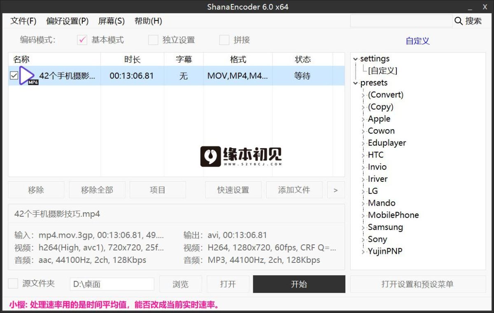Click the 打开设置和预设菜单 button
The width and height of the screenshot is (494, 313).
pyautogui.click(x=418, y=284)
